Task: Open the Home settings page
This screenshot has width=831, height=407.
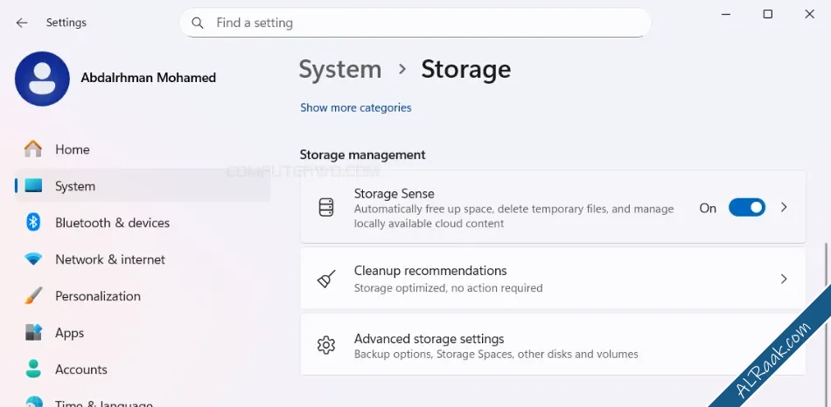Action: coord(143,149)
